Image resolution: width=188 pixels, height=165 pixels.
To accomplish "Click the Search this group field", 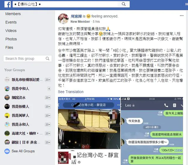I will point(28,59).
